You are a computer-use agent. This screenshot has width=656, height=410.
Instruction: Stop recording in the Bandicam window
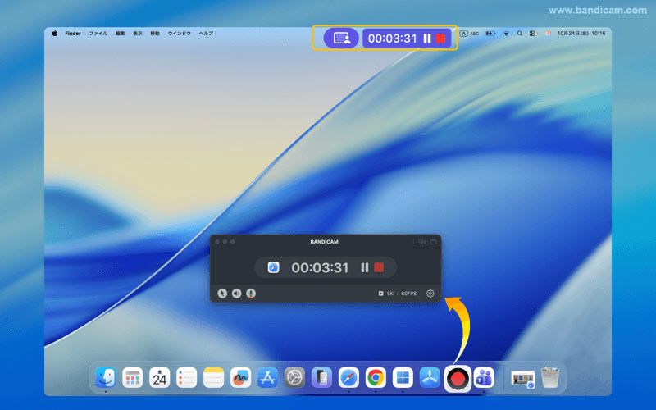379,267
